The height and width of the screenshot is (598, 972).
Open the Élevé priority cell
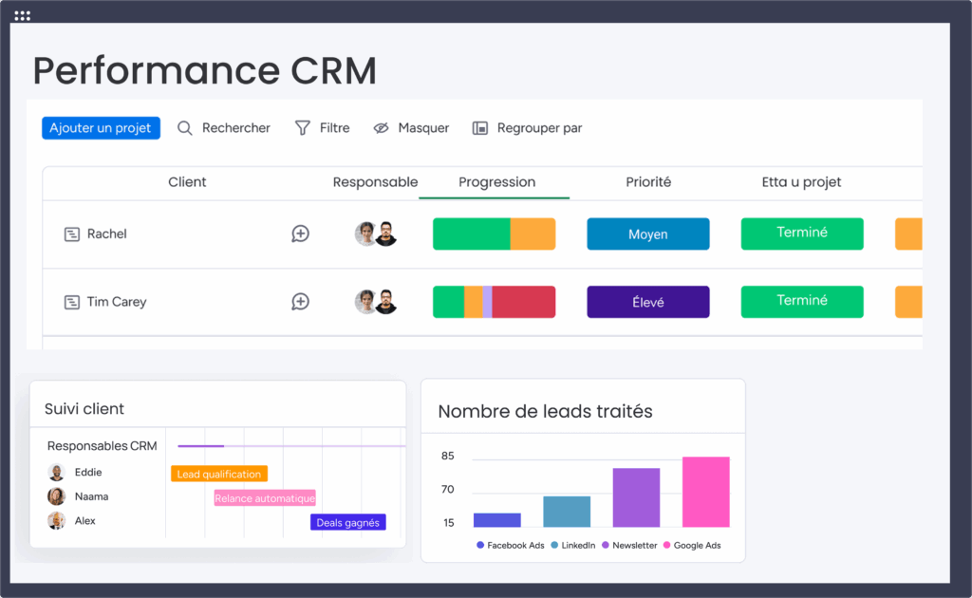click(647, 302)
